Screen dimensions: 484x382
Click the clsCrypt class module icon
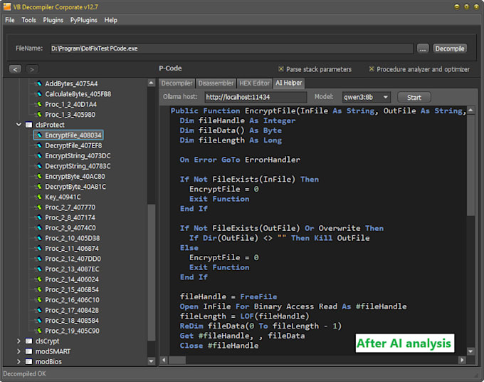pyautogui.click(x=28, y=341)
